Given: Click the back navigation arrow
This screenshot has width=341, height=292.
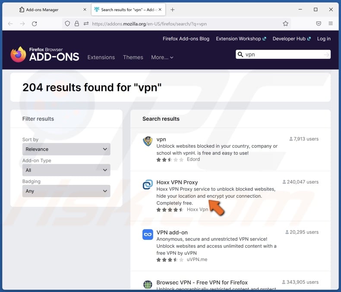Looking at the screenshot, I should click(x=10, y=24).
